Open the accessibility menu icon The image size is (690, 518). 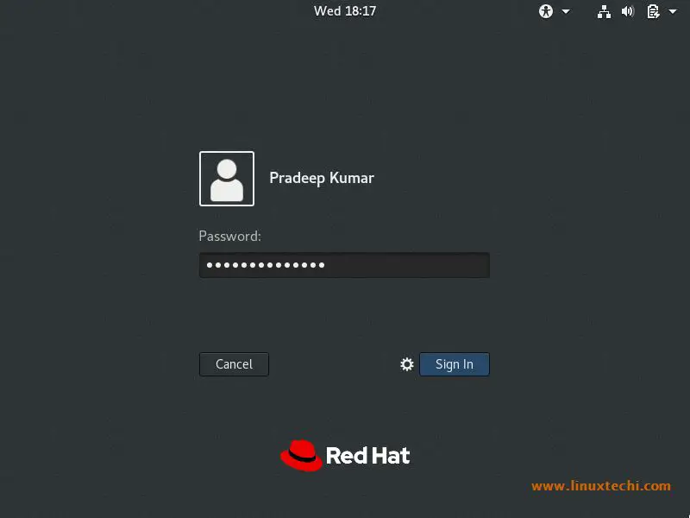[546, 11]
